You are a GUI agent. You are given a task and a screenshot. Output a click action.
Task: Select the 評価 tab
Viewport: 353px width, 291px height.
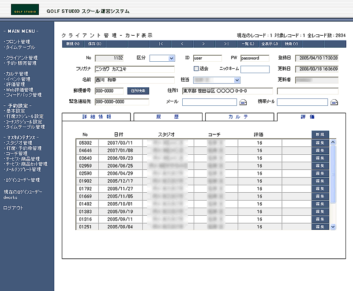[312, 117]
